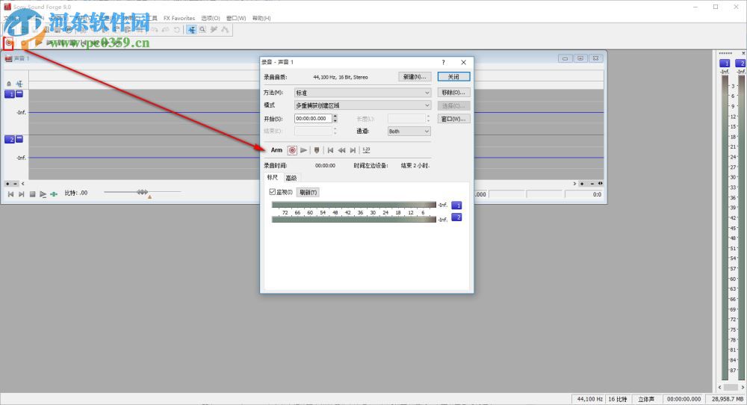Click the meter panel horizontal scrollbar
Screen dimensions: 747x405
tap(731, 387)
